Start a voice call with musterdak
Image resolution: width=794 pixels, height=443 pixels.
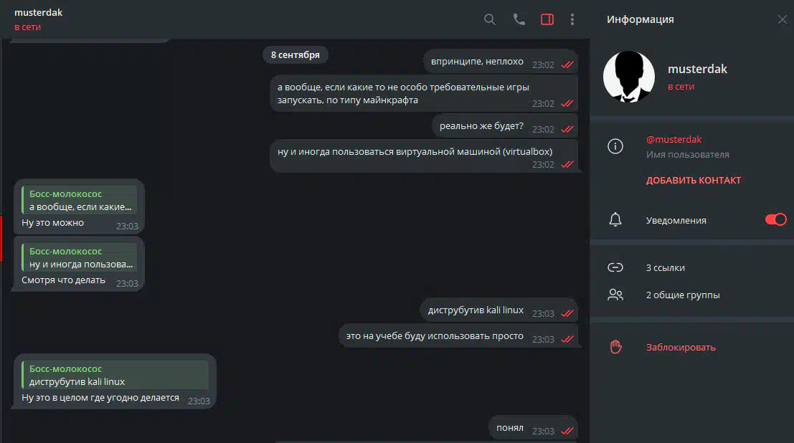[x=519, y=19]
